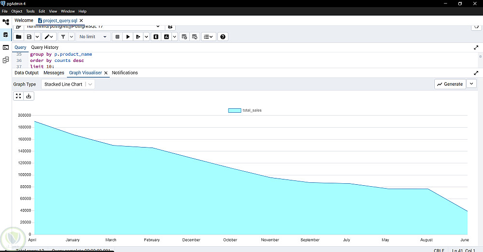Click the Rollback transaction icon
This screenshot has width=483, height=252.
coord(195,37)
